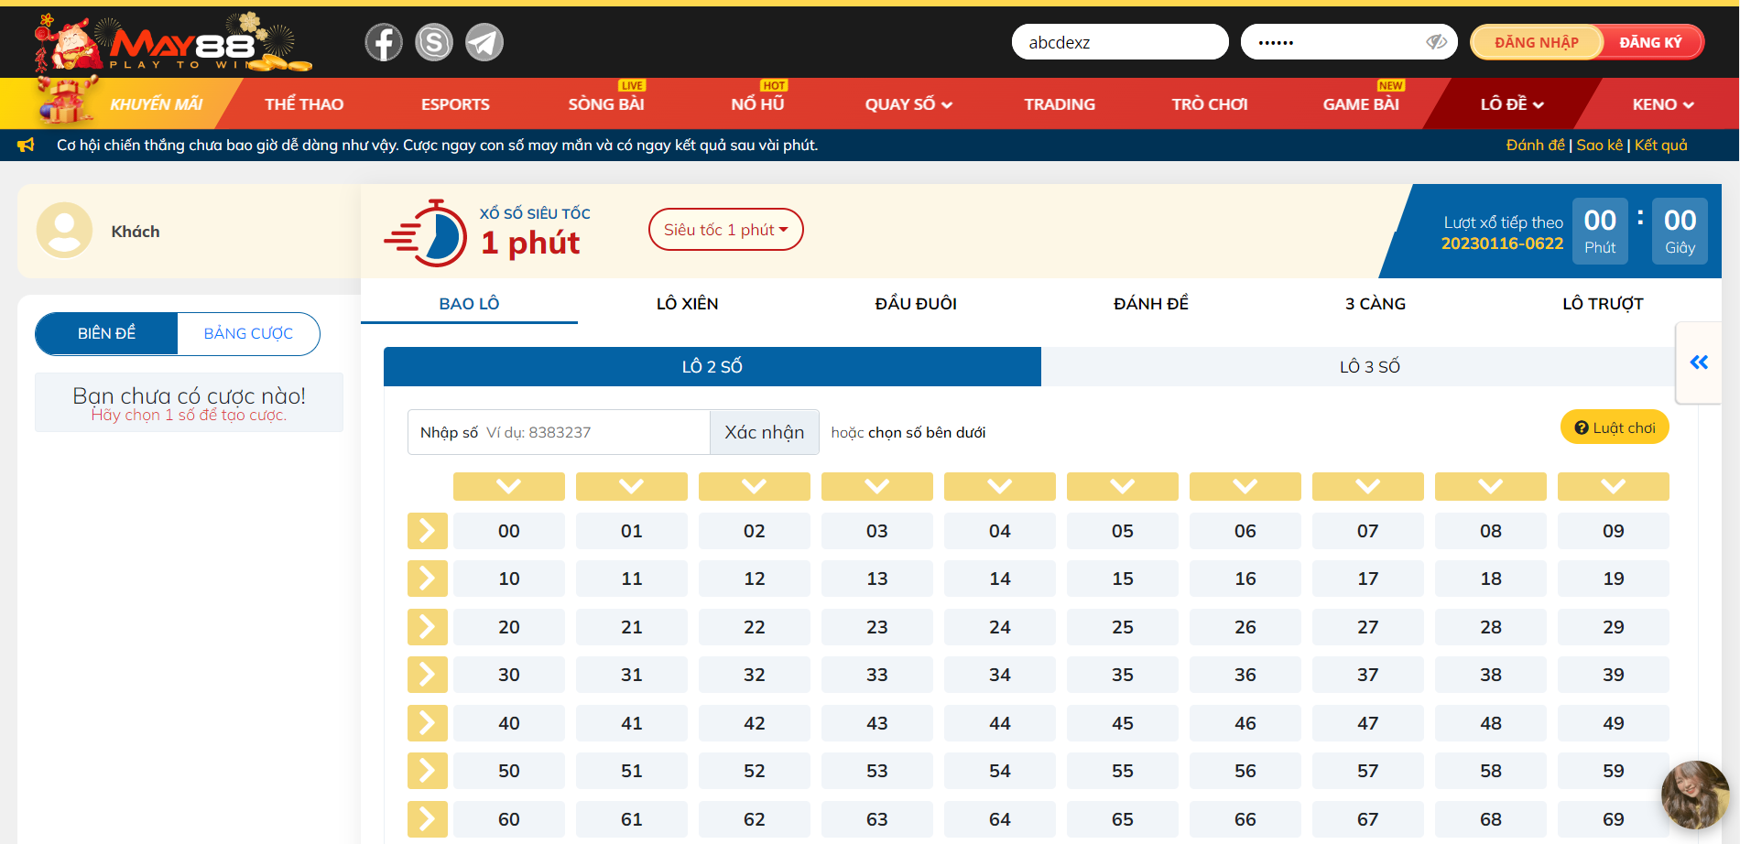This screenshot has height=844, width=1740.
Task: Click the Xác nhận button
Action: [764, 432]
